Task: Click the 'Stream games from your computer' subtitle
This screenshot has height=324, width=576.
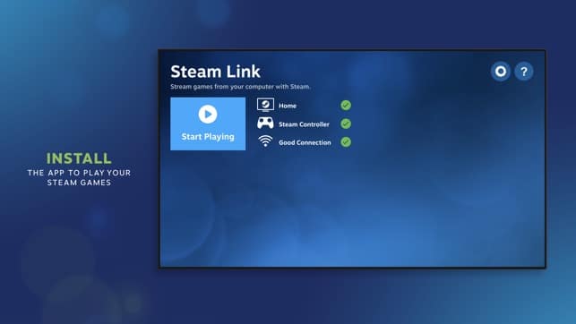Action: [x=240, y=87]
